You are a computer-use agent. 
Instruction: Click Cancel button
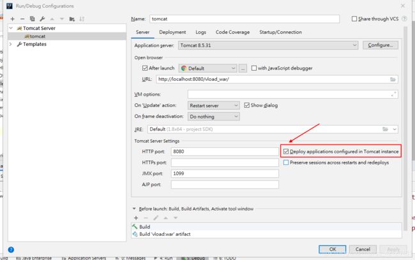pyautogui.click(x=363, y=249)
